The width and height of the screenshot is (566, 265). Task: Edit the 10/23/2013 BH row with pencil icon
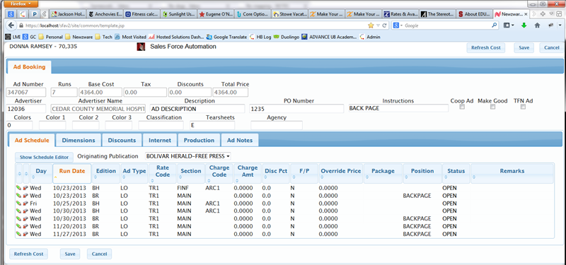18,188
